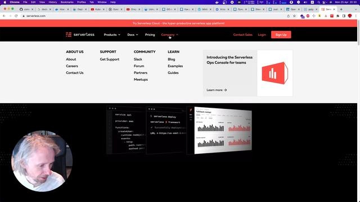Click the Serverless logo in the header

point(80,35)
